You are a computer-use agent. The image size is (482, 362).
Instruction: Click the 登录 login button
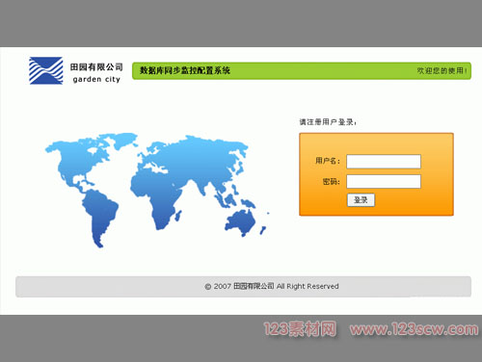[361, 200]
